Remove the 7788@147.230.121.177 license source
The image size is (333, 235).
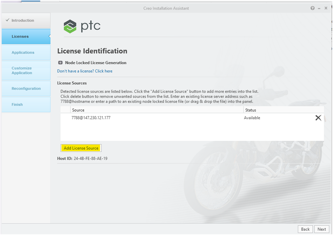click(x=318, y=118)
